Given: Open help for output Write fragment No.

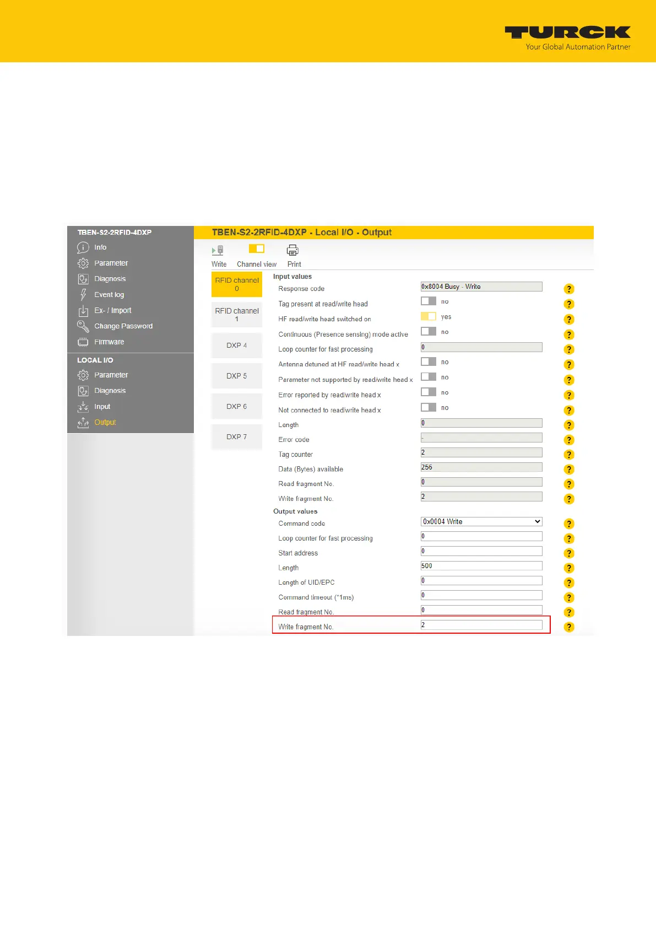Looking at the screenshot, I should click(x=569, y=627).
